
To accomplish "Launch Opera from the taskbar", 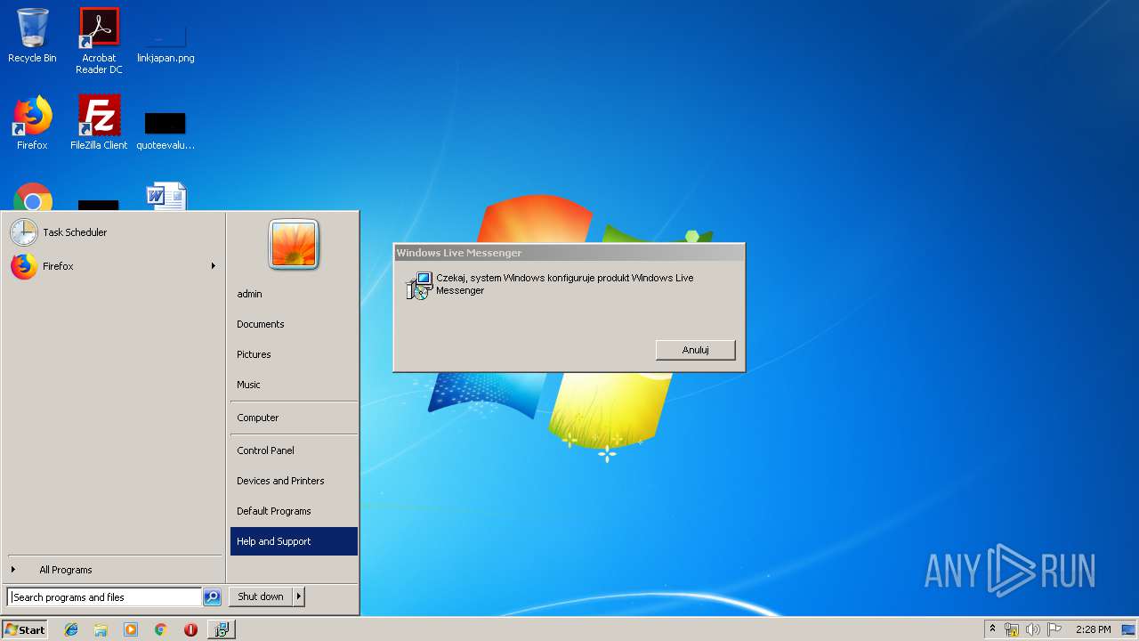I will 190,629.
